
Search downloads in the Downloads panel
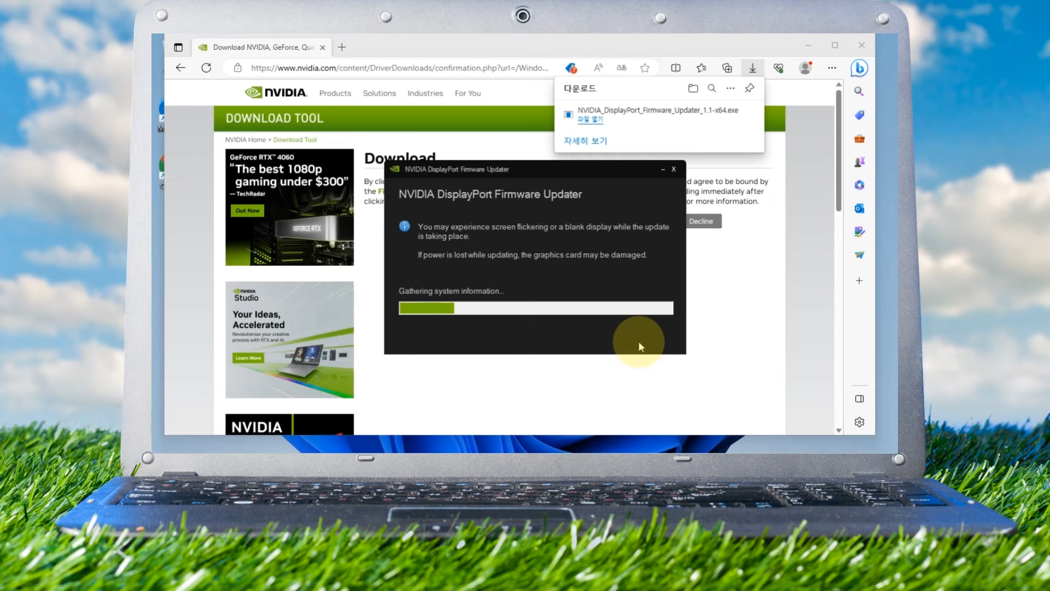[x=711, y=88]
